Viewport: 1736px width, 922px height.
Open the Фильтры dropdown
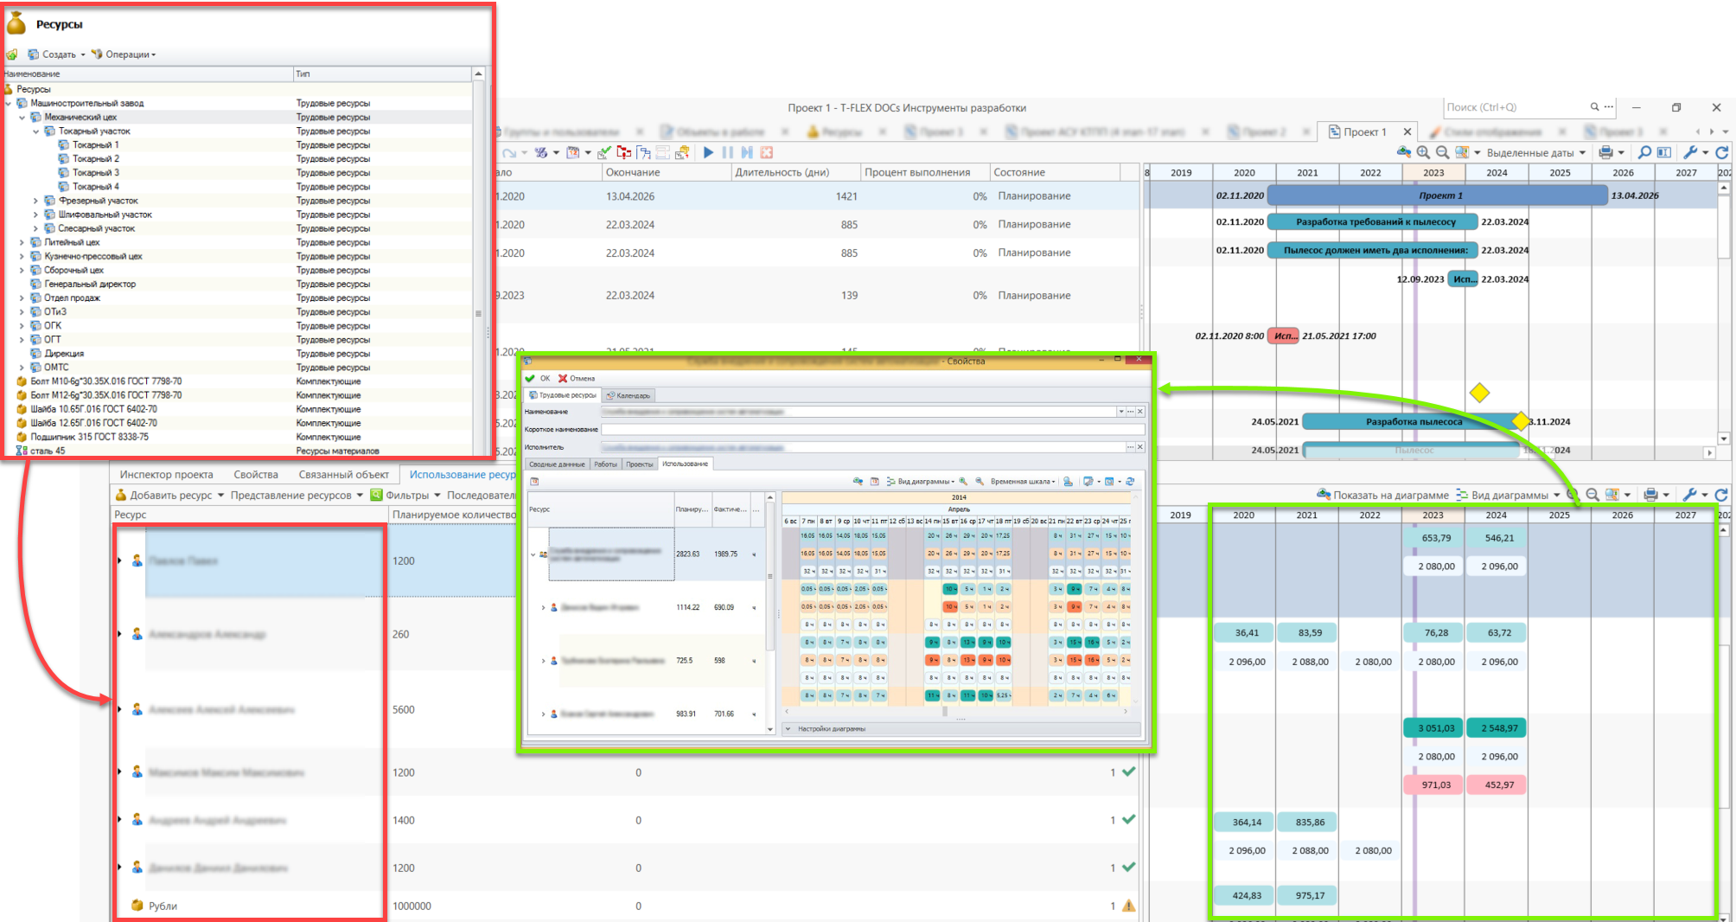[405, 496]
